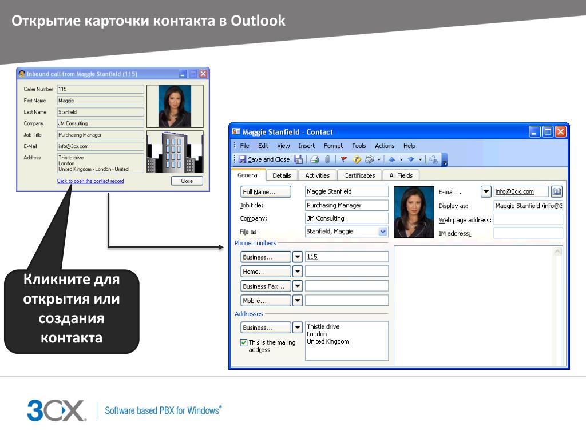Click the blue Next Item down arrow

411,160
